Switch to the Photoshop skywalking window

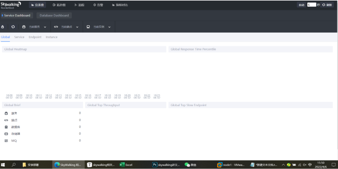(166, 165)
